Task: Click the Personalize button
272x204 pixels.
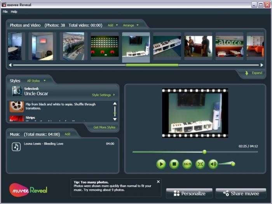Action: click(189, 193)
